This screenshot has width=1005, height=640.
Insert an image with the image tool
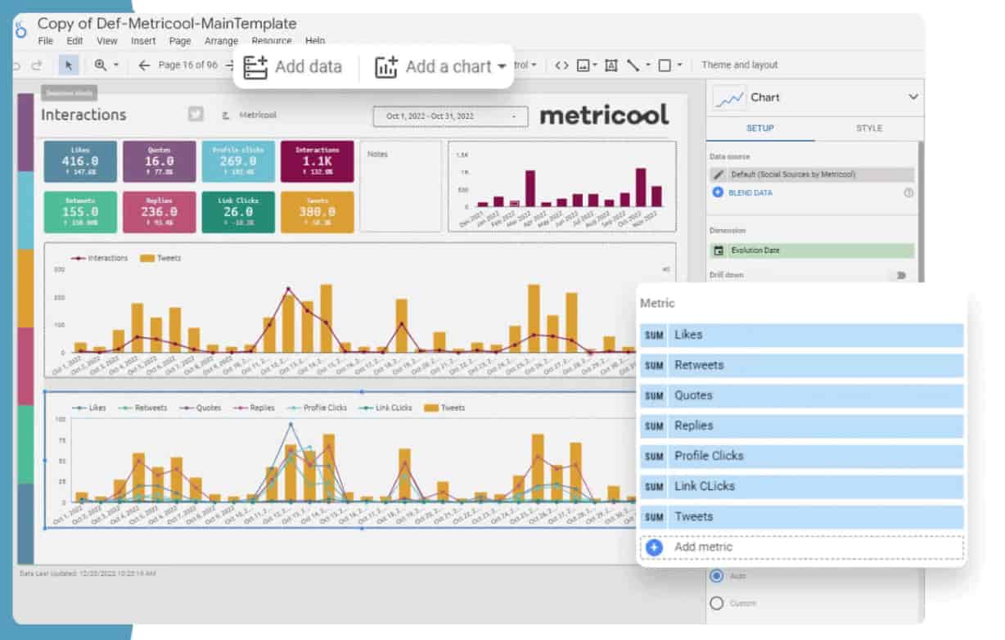pos(583,64)
